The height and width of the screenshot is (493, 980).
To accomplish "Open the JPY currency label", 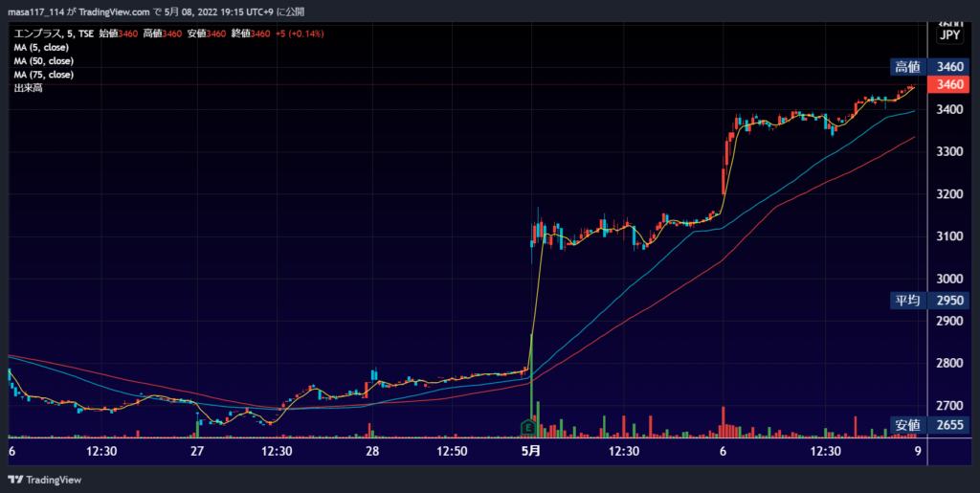I will coord(949,35).
